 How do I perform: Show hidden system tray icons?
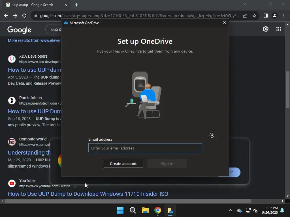pos(230,210)
